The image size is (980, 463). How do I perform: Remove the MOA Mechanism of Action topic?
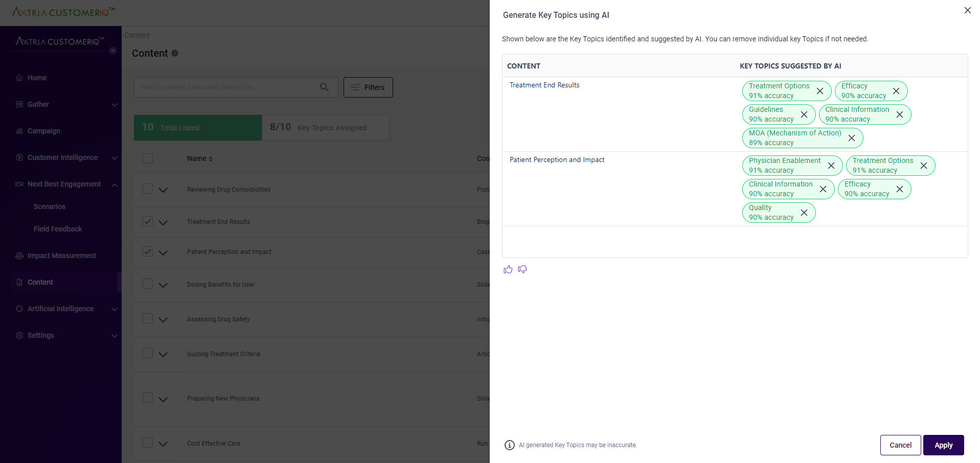pos(851,138)
